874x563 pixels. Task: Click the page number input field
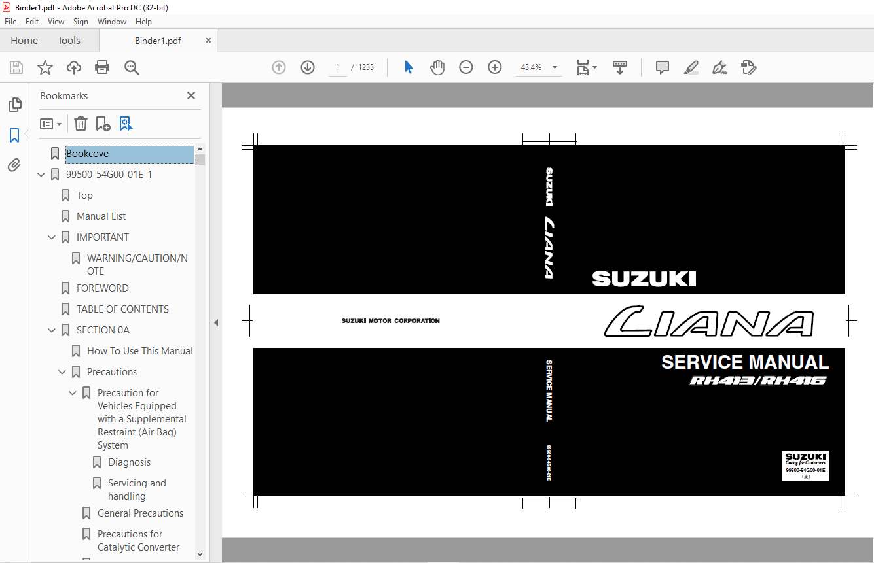click(338, 67)
